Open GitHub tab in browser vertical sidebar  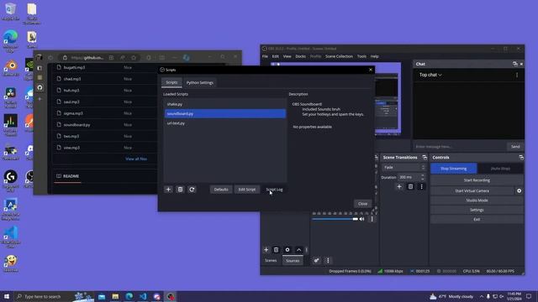point(40,87)
